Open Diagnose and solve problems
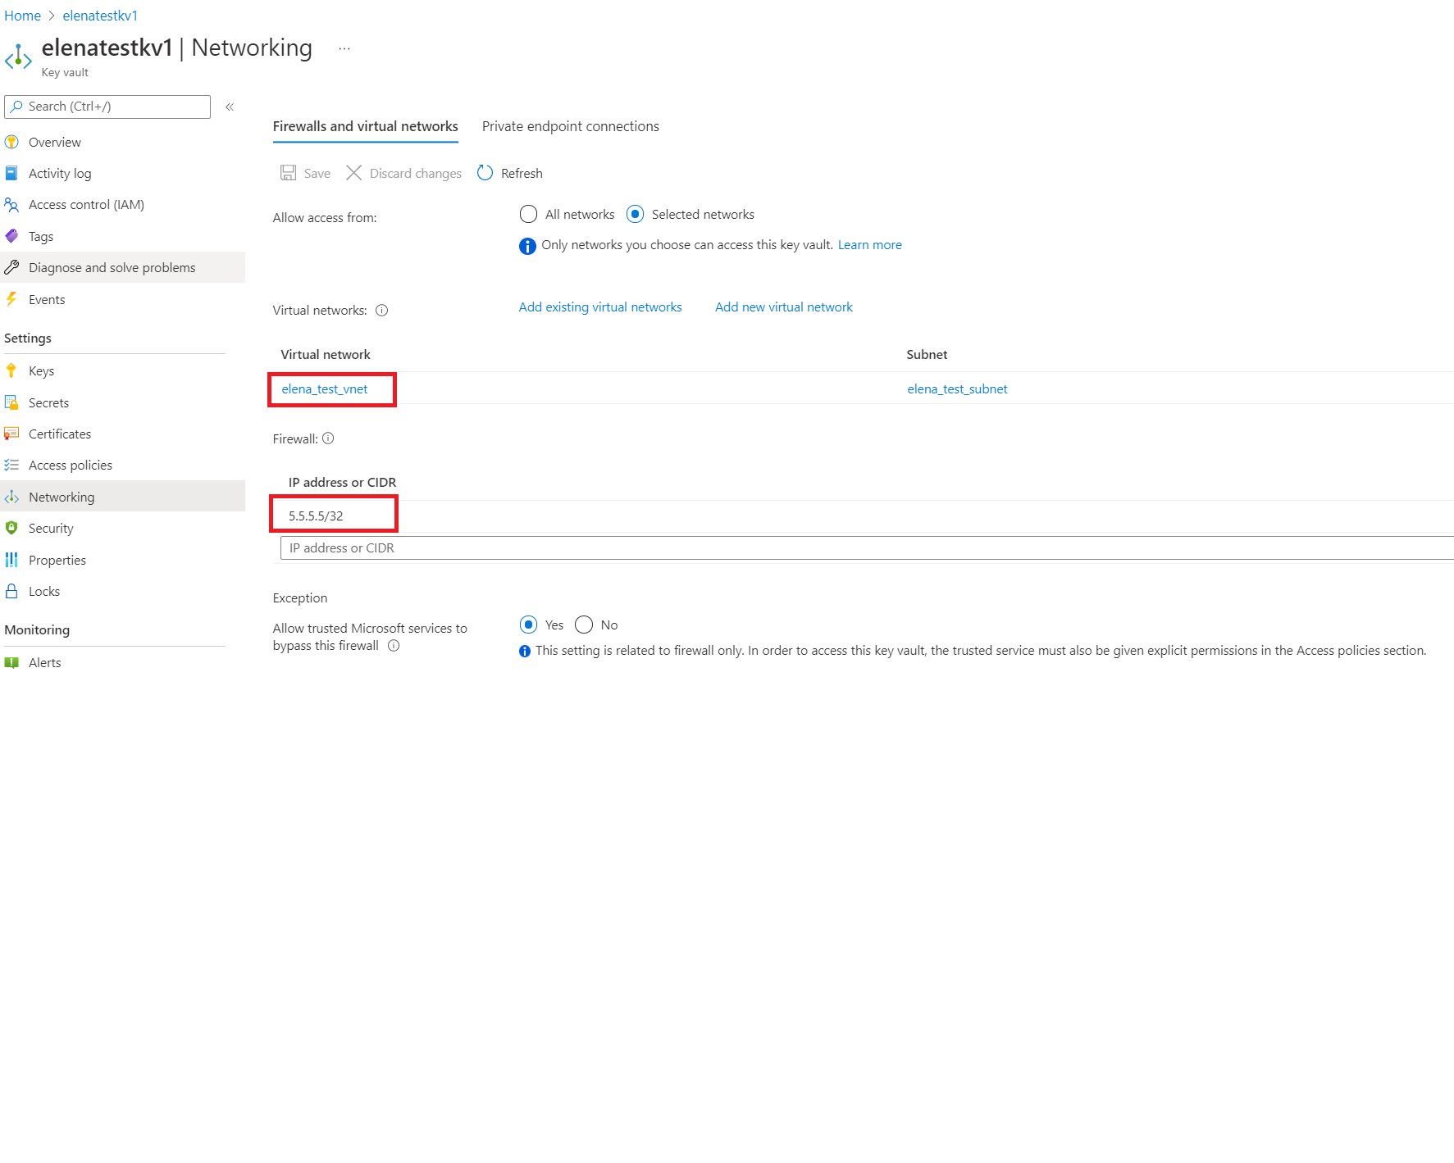Viewport: 1454px width, 1163px height. (x=112, y=267)
